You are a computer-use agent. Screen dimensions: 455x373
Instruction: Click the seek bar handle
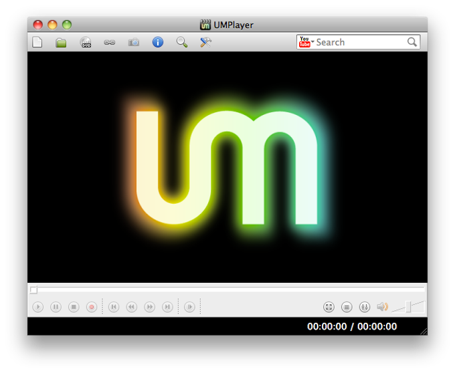click(x=33, y=289)
